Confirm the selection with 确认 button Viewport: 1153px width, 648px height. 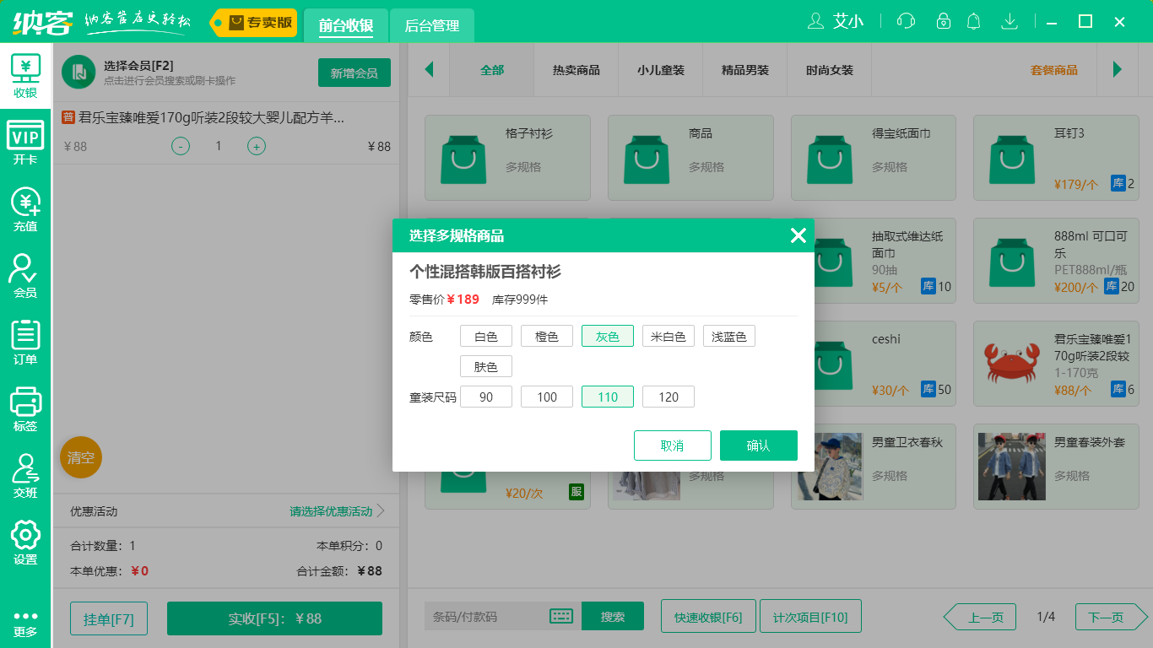point(758,445)
